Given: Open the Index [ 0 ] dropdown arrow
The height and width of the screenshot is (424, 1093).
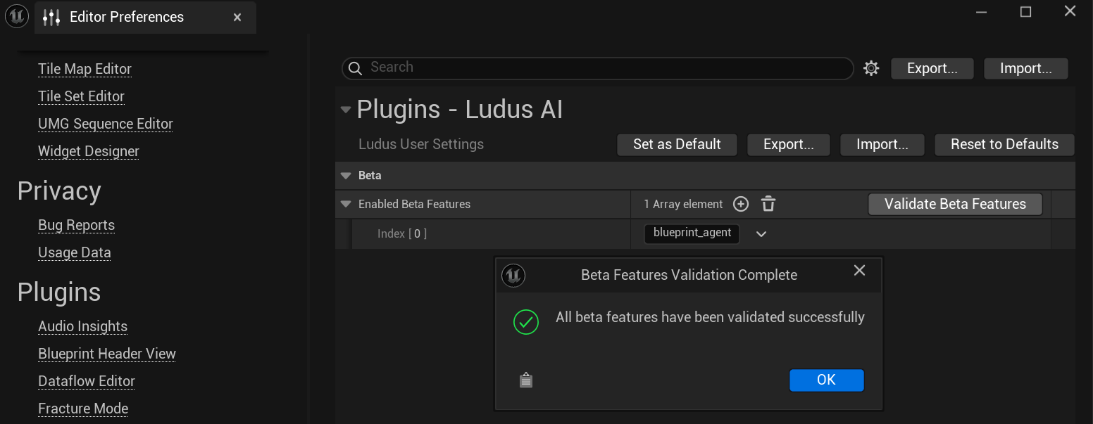Looking at the screenshot, I should (x=761, y=233).
